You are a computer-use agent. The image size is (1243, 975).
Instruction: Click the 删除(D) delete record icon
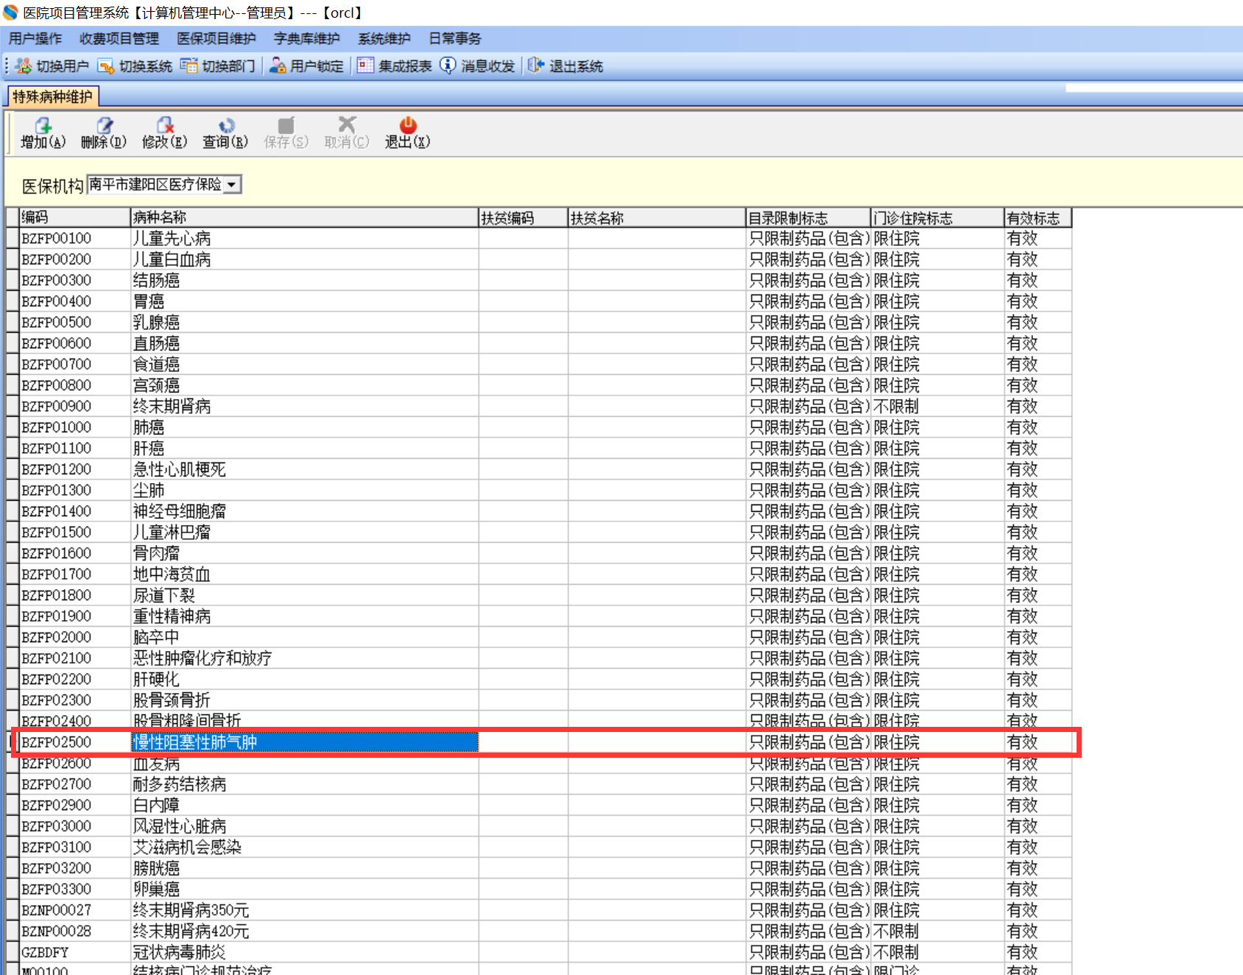tap(104, 125)
